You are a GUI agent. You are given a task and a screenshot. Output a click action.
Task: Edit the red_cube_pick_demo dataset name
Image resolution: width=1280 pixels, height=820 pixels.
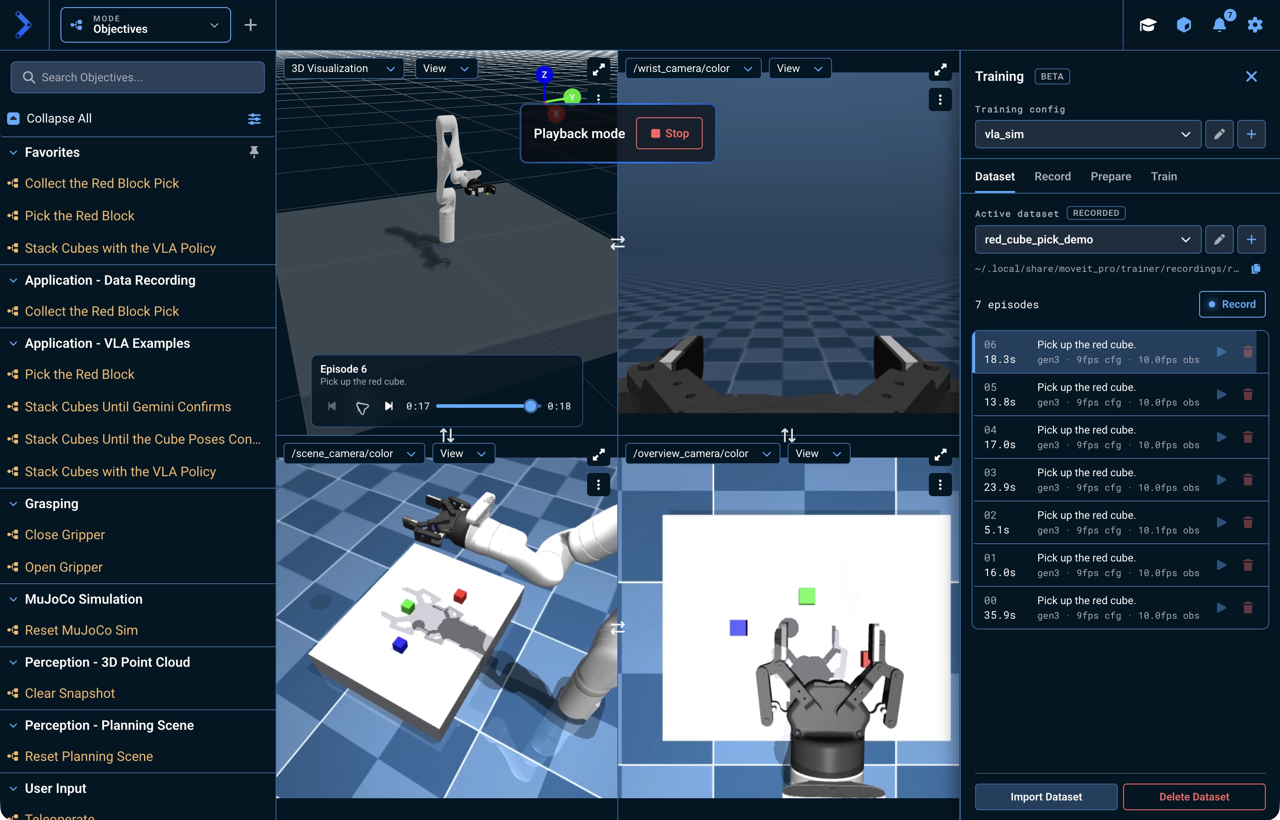tap(1219, 239)
